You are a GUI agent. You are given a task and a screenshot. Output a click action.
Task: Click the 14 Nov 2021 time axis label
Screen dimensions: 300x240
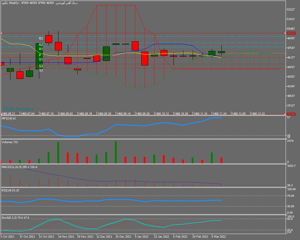point(66,237)
